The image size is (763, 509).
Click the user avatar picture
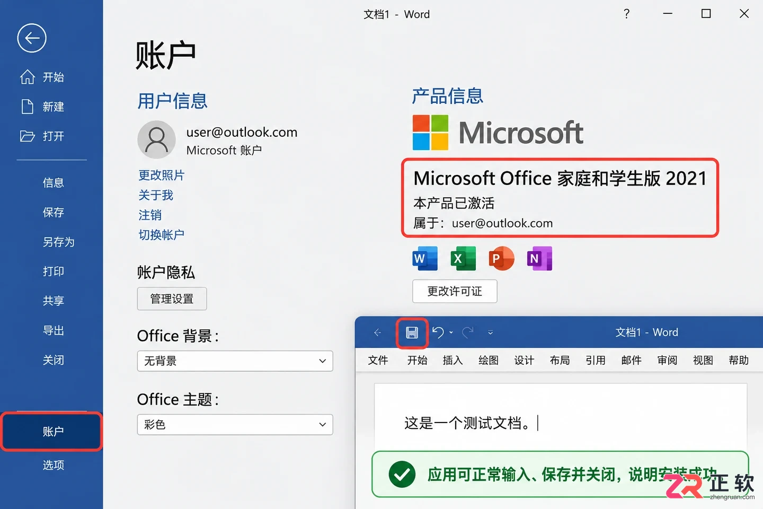(156, 139)
